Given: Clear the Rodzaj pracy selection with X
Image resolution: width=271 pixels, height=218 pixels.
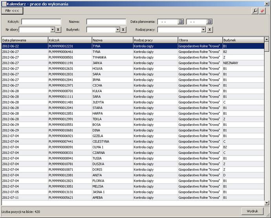Looking at the screenshot, I should (210, 30).
